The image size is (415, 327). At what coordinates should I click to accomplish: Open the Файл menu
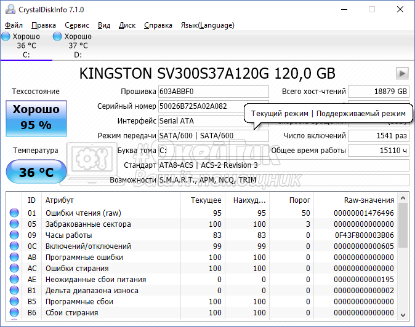click(14, 25)
